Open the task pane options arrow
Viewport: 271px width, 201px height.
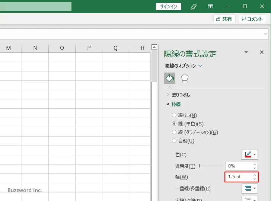246,52
